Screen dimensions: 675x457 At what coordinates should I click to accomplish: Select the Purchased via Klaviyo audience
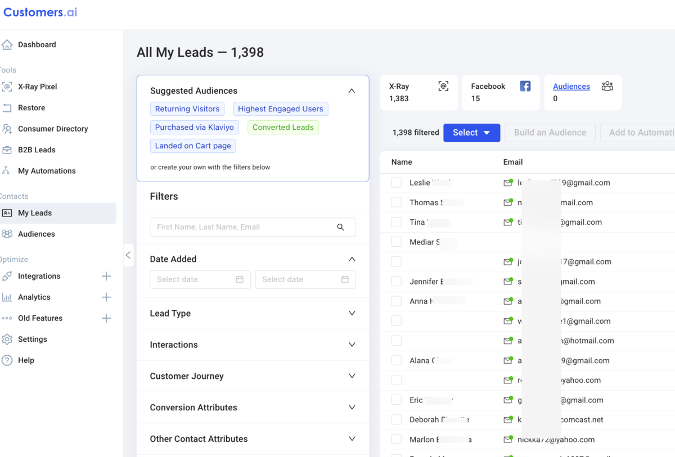point(195,128)
